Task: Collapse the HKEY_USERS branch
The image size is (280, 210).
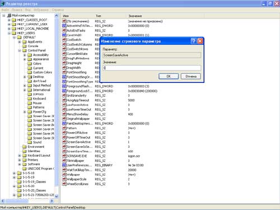Action: pyautogui.click(x=9, y=33)
